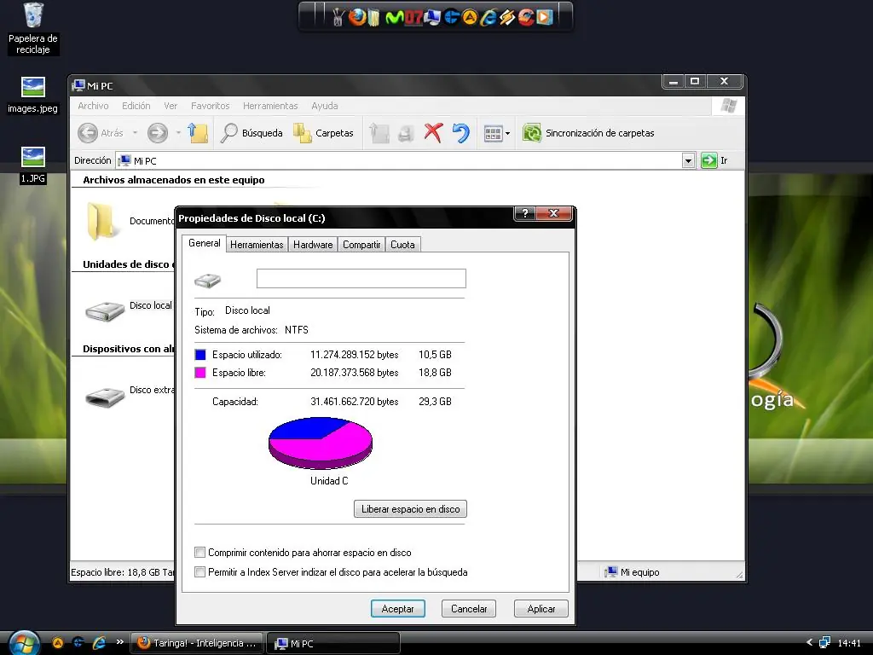Click the Disco local drive icon in Mi PC

(x=105, y=310)
